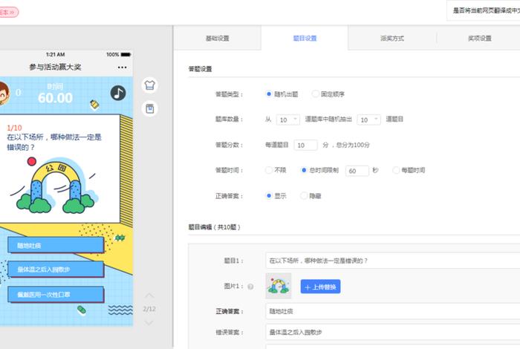520x349 pixels.
Task: Choose 显示 for correct answer
Action: pyautogui.click(x=269, y=196)
